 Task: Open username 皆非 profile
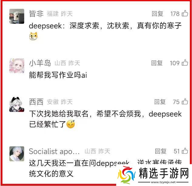pos(36,14)
